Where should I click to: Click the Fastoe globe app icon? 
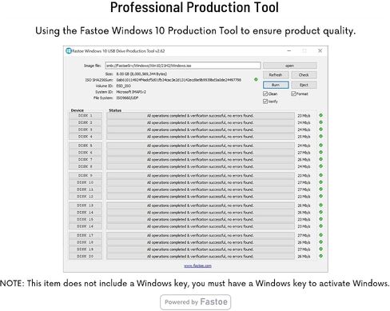coord(69,50)
